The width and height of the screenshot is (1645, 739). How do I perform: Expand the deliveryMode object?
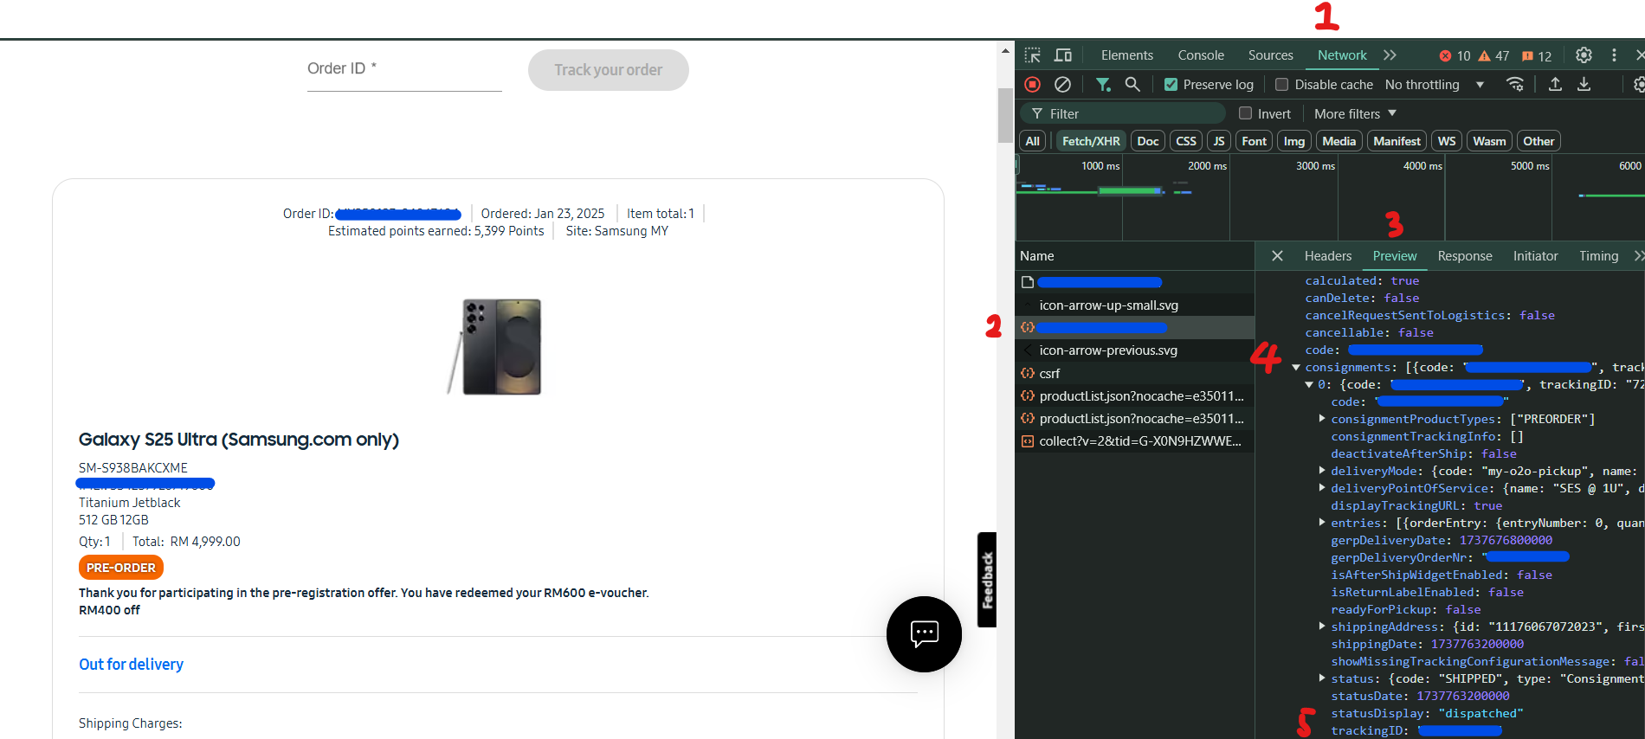(x=1322, y=471)
